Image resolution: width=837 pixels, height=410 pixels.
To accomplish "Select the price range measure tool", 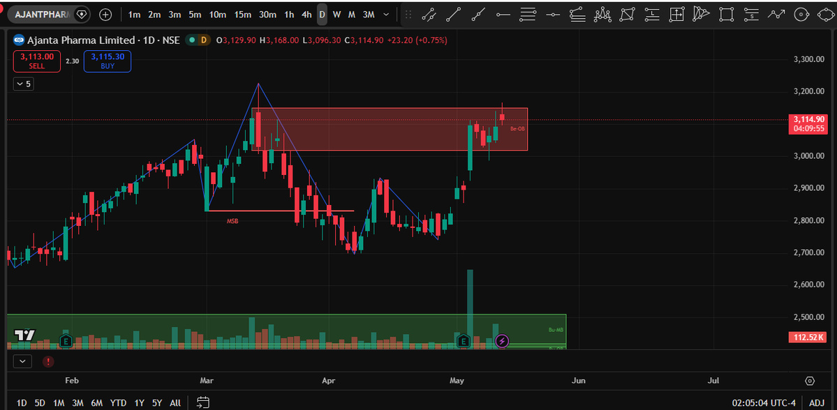I will click(677, 15).
